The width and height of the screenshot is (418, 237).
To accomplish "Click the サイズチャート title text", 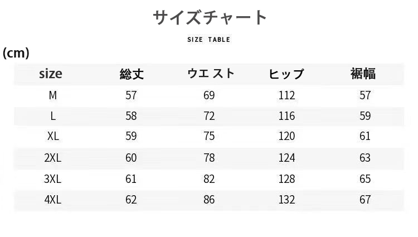I will [x=210, y=18].
